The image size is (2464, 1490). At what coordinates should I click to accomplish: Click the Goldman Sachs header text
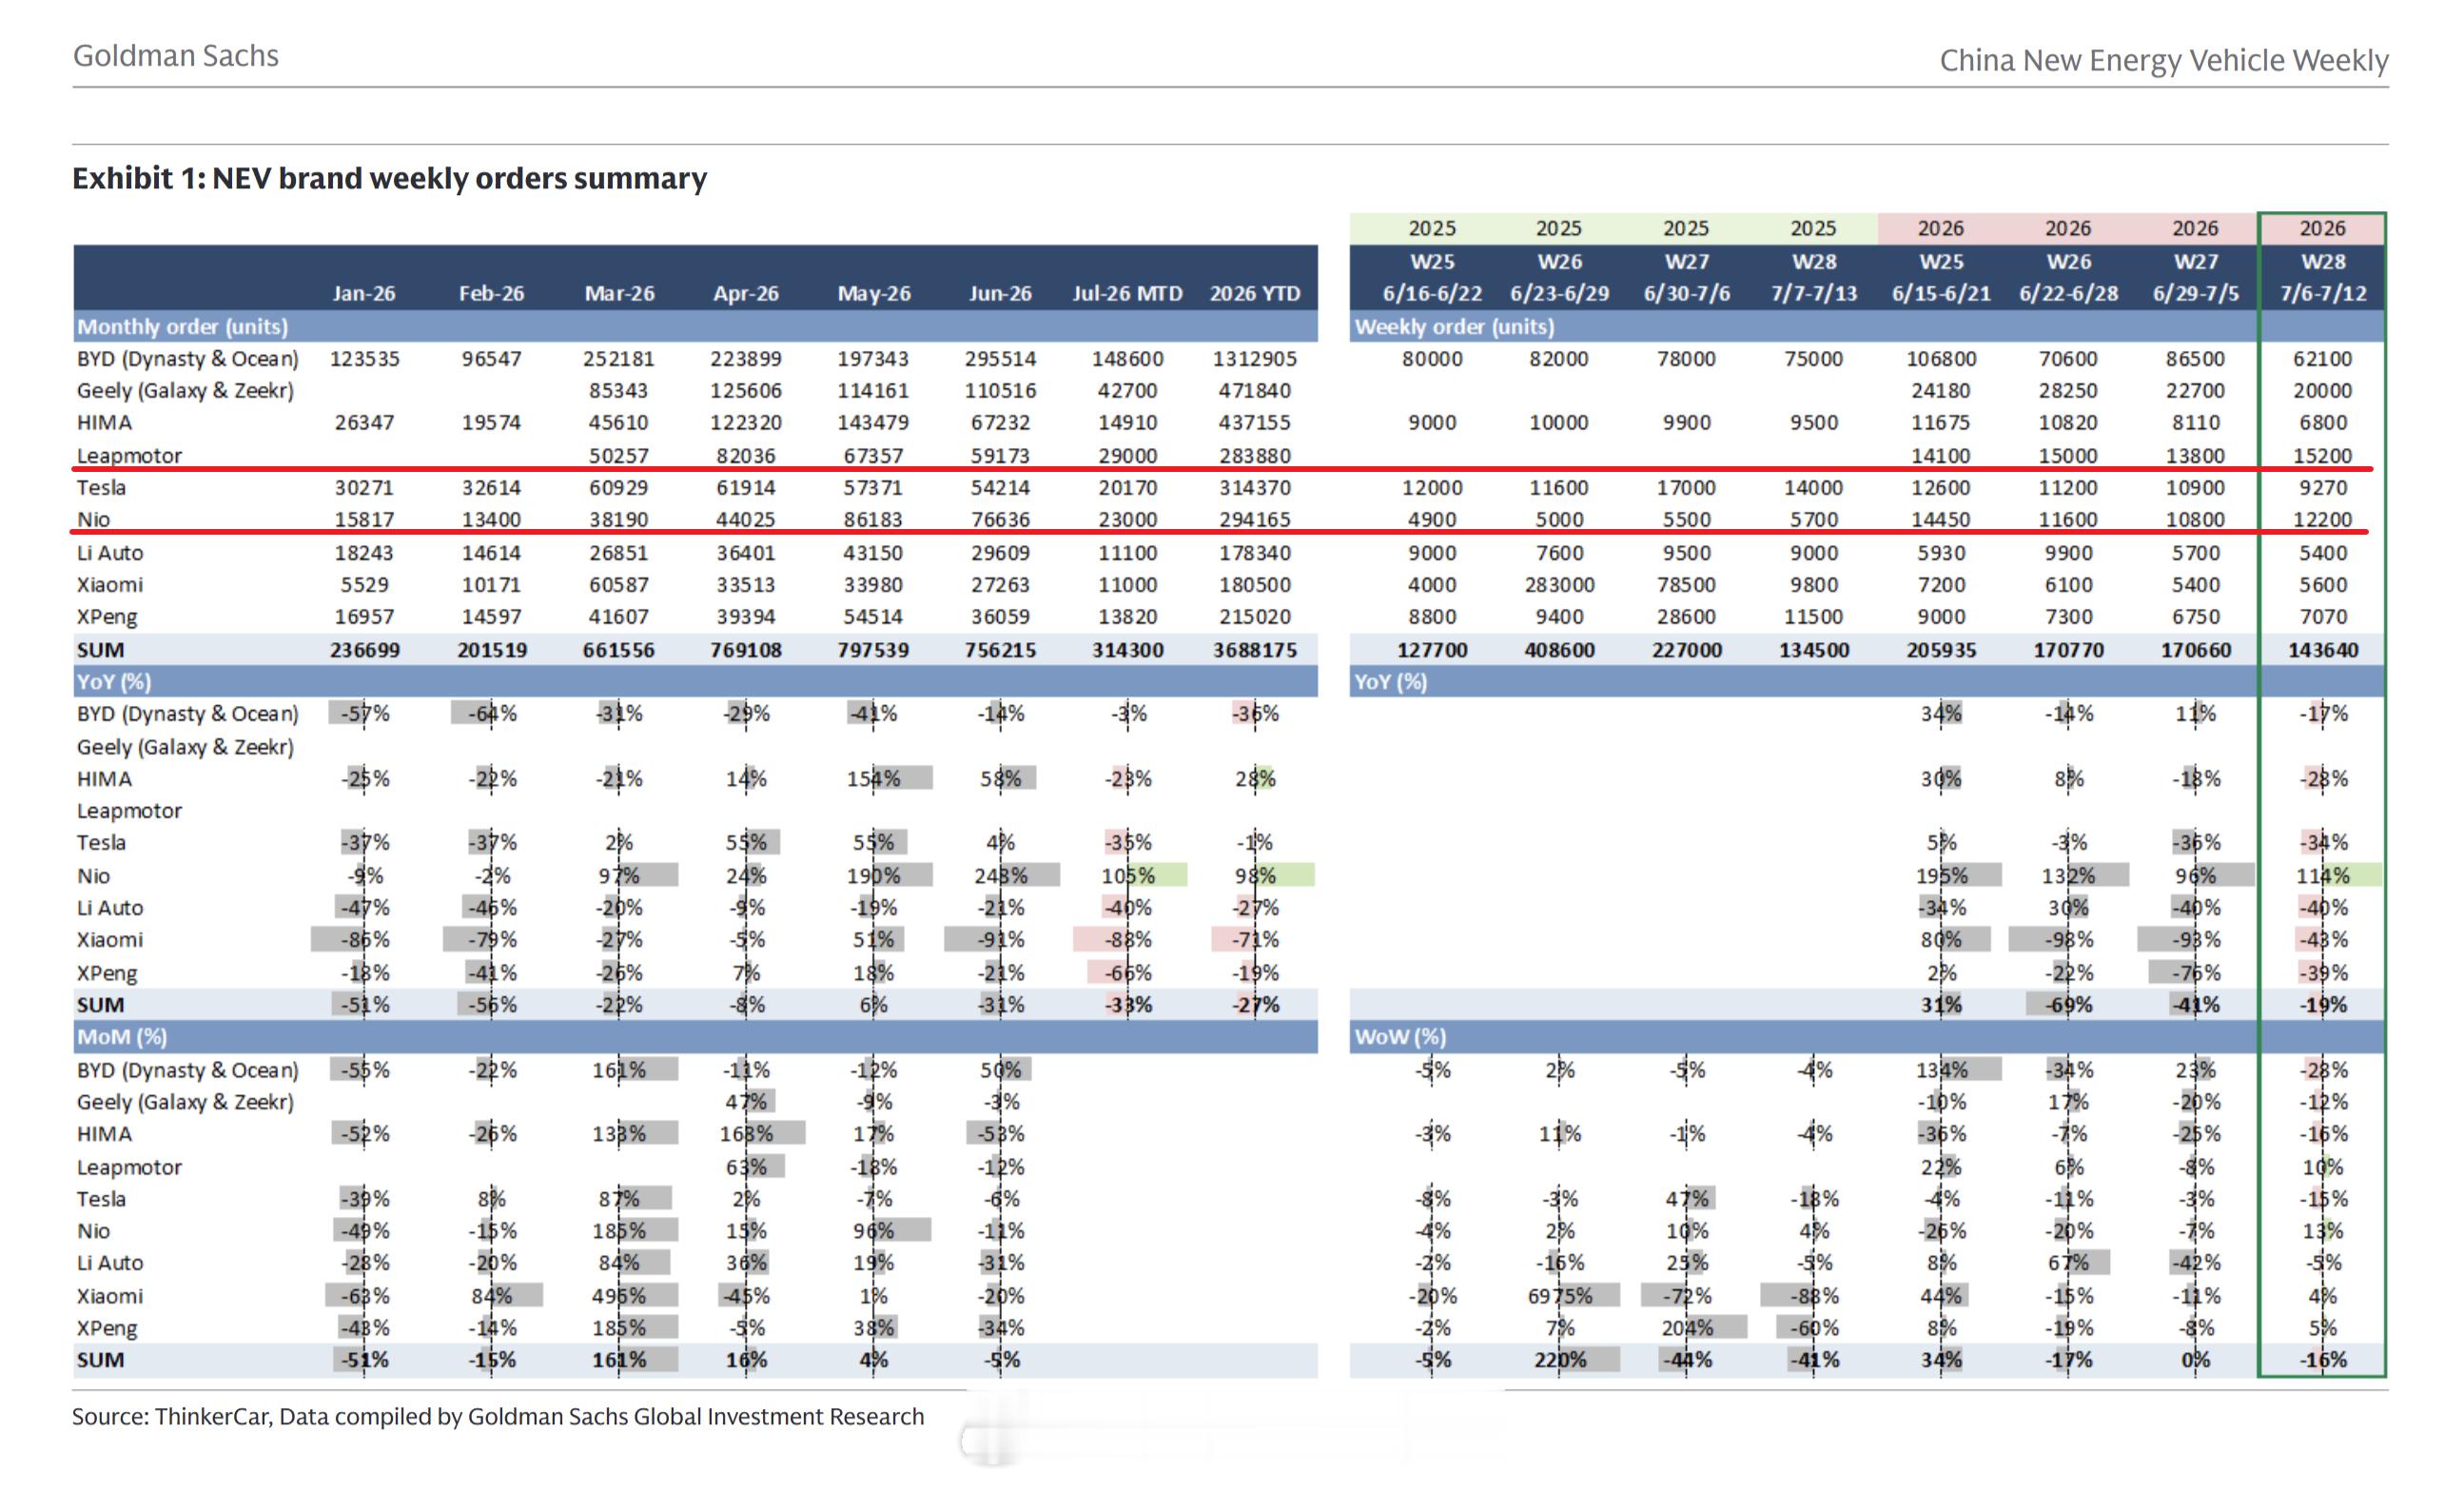176,56
